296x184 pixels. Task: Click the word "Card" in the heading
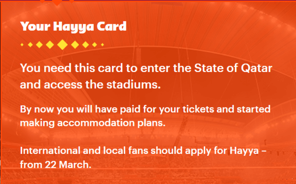(111, 26)
